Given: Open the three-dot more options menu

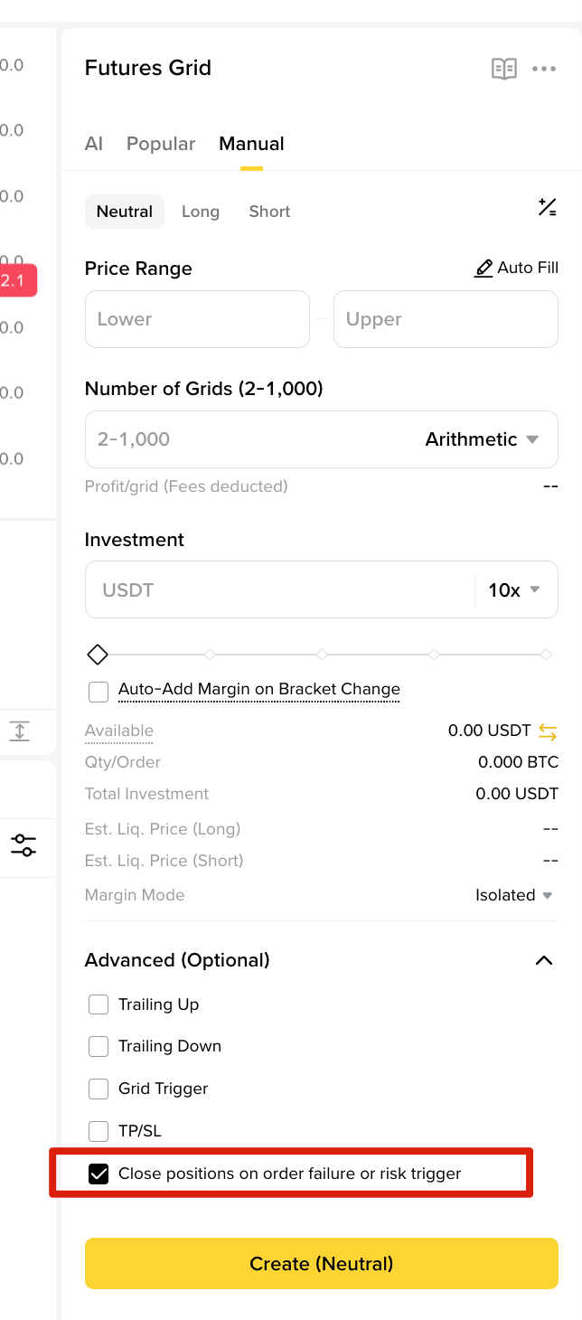Looking at the screenshot, I should 544,69.
